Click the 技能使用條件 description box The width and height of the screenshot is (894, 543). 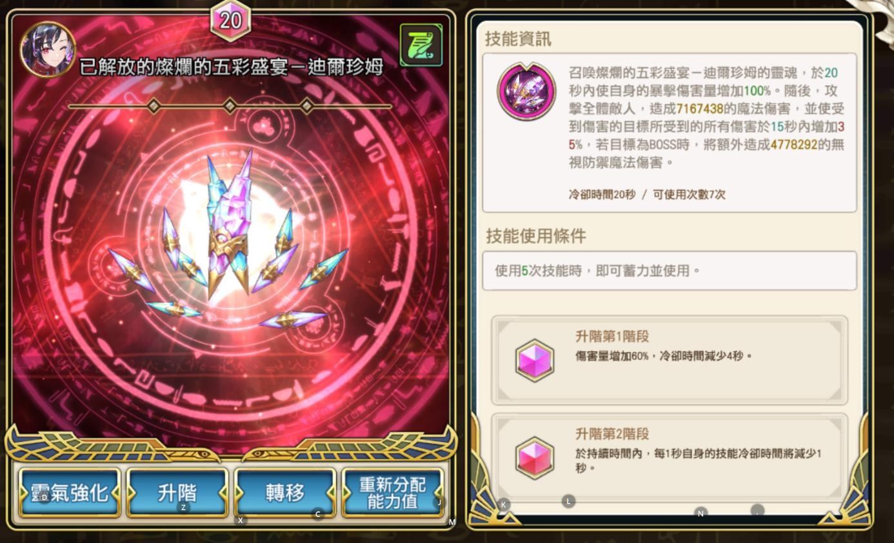[670, 271]
